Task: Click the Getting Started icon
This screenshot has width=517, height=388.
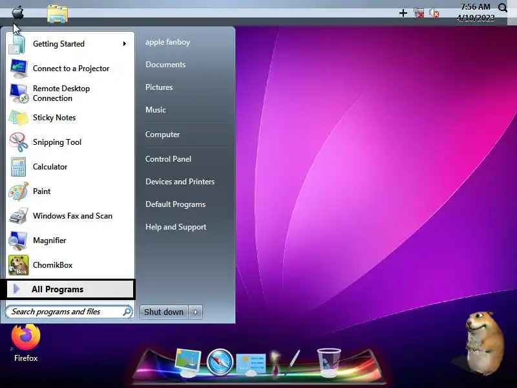Action: [x=17, y=44]
